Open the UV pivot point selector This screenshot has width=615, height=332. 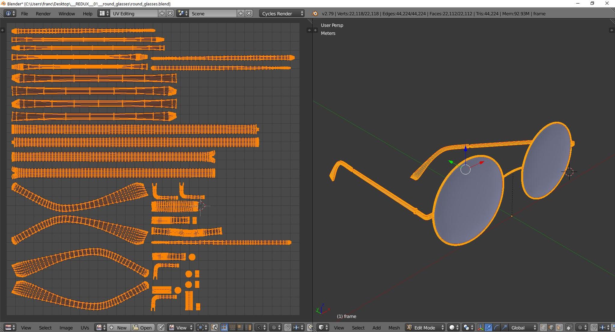202,328
